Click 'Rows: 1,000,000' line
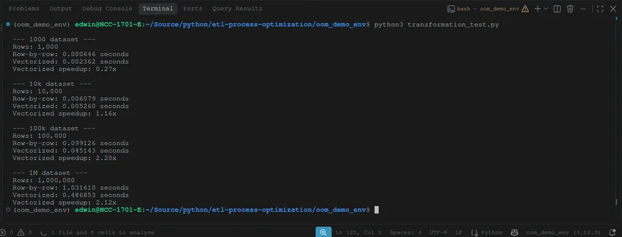 point(44,180)
